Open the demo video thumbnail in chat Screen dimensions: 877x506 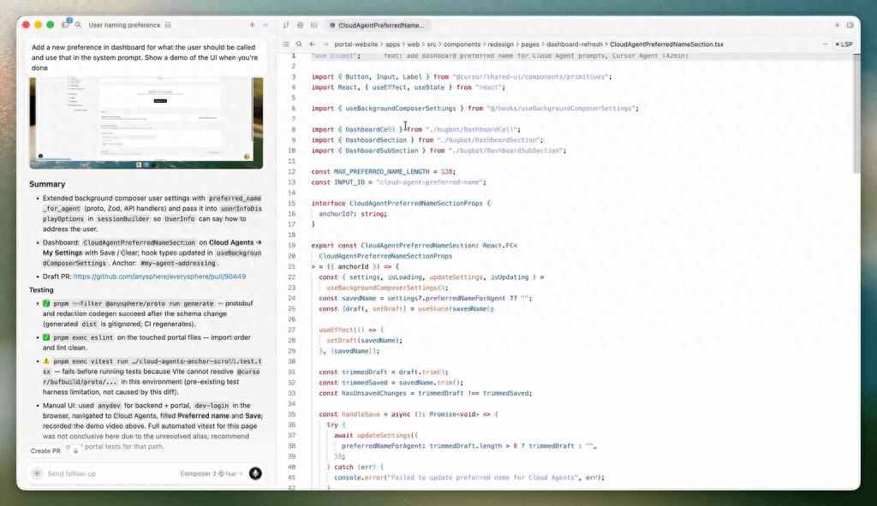(146, 122)
